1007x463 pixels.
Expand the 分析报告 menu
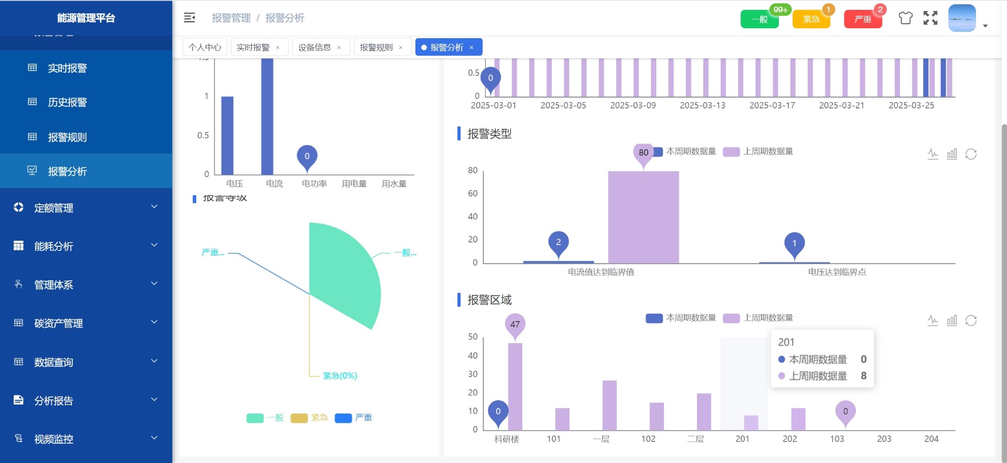click(x=86, y=401)
